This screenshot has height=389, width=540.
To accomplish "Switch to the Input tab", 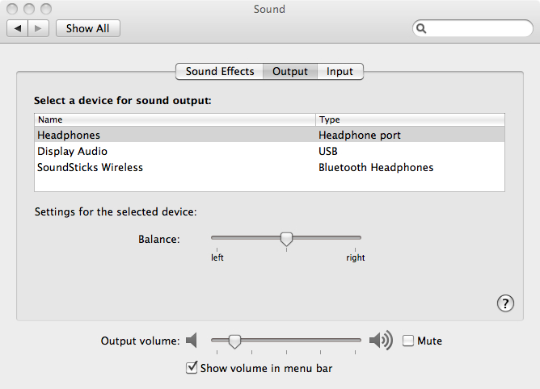I will click(x=340, y=72).
